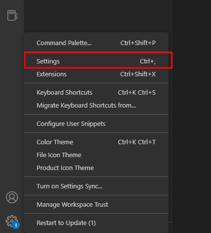The image size is (211, 233).
Task: Select Product Icon Theme option
Action: pyautogui.click(x=96, y=168)
